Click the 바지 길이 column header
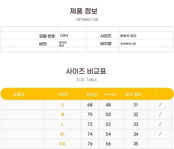 coord(133,94)
